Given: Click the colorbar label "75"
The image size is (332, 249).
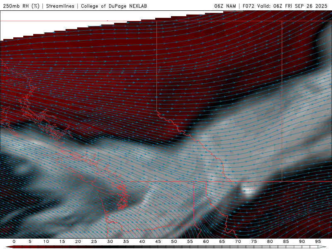Looking at the screenshot, I should (254, 242).
